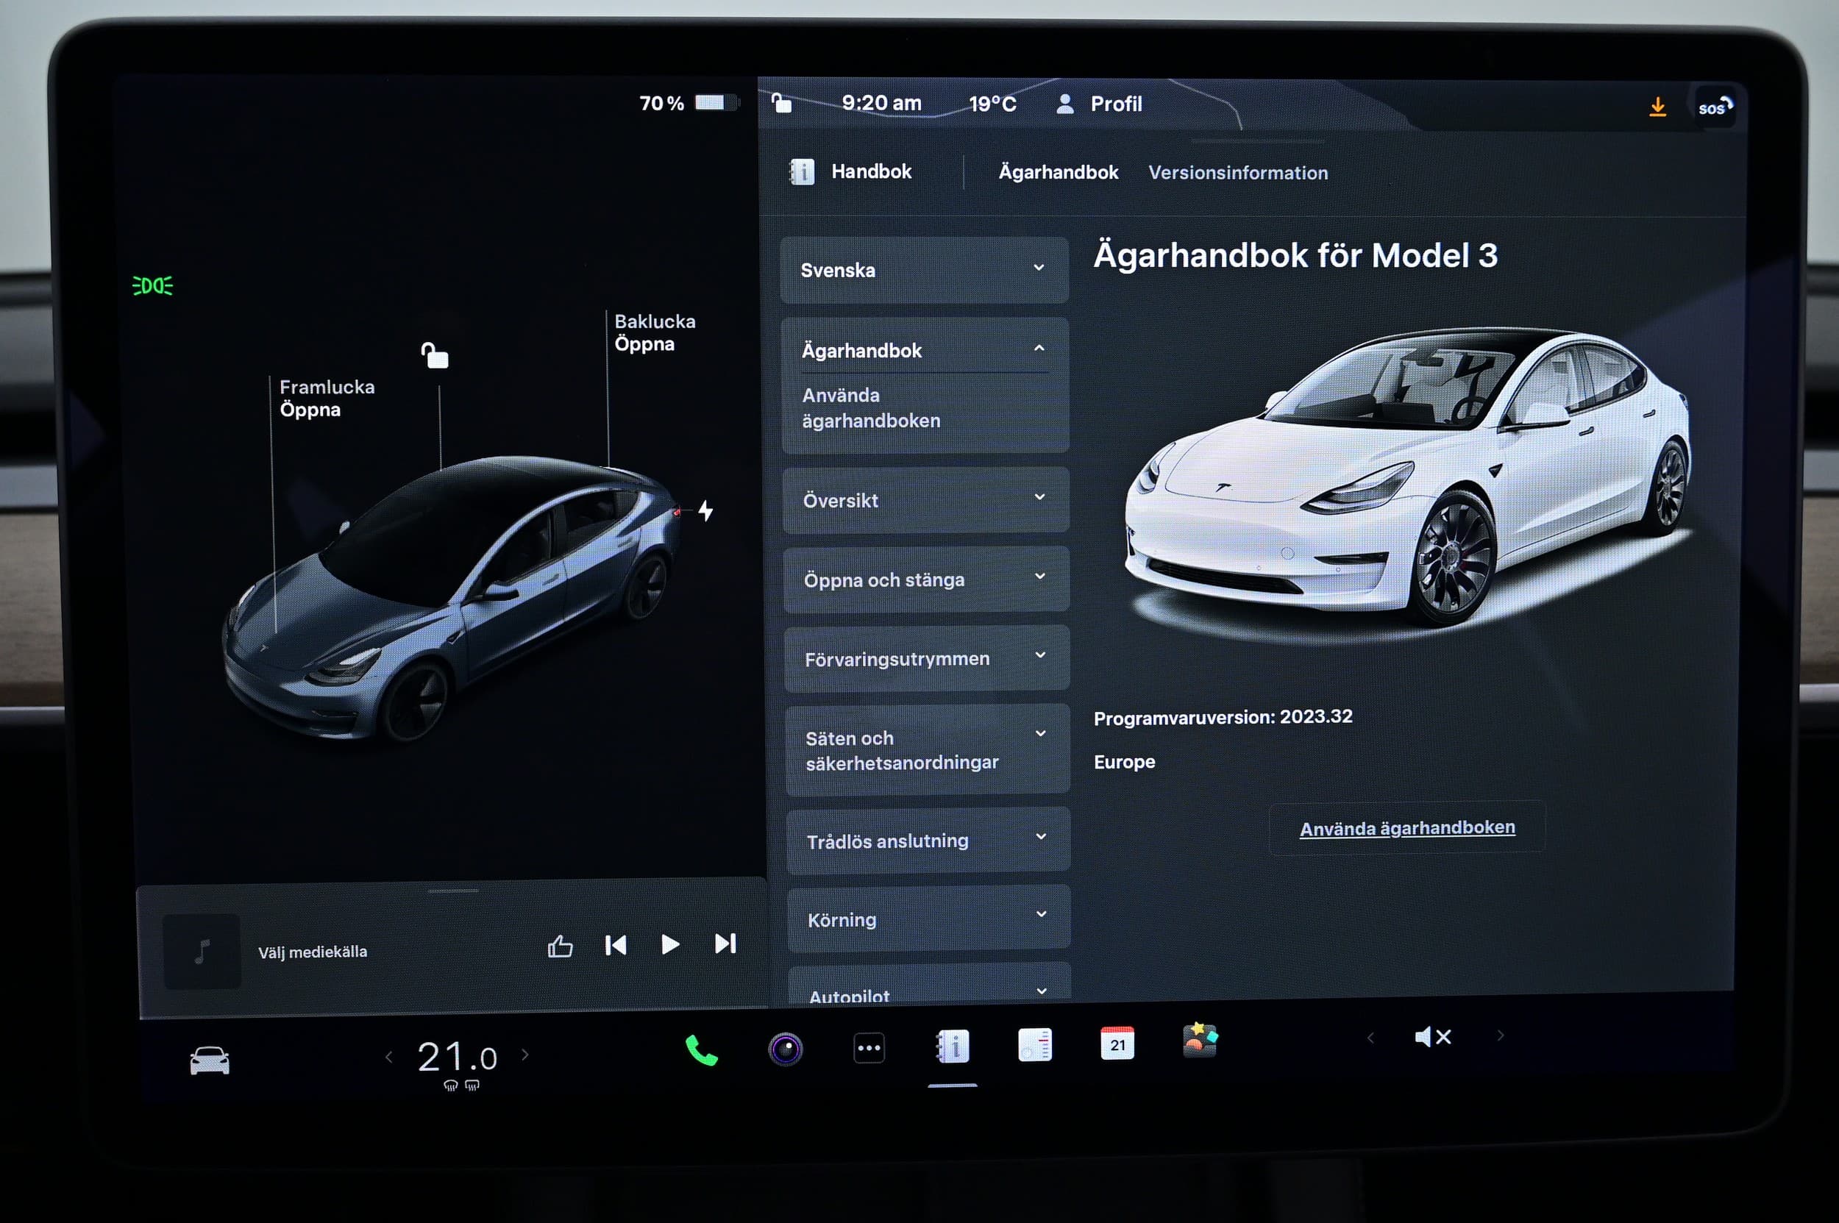Expand the Autopilot section
1839x1223 pixels.
click(929, 985)
